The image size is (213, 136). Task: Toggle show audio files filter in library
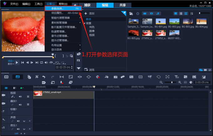[158, 13]
